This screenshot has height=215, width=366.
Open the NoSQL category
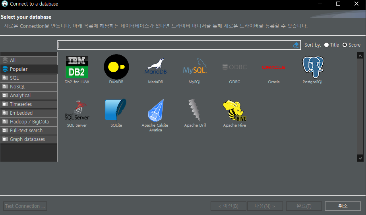click(29, 87)
